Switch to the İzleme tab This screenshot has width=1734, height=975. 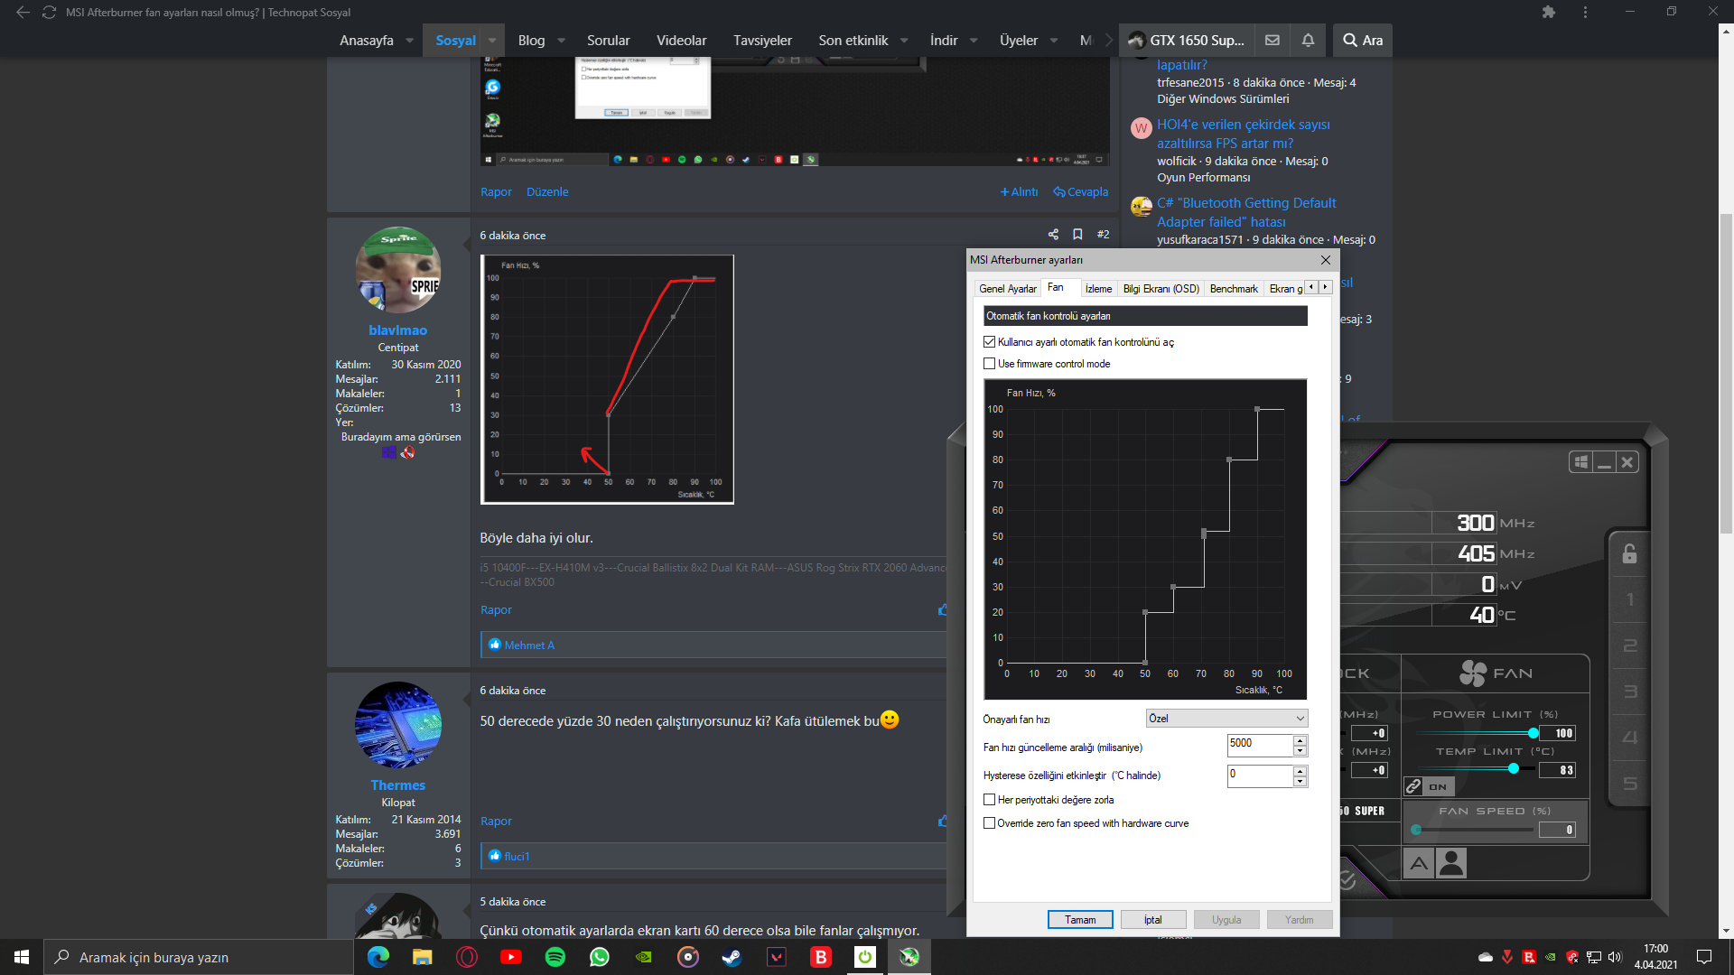pyautogui.click(x=1098, y=289)
